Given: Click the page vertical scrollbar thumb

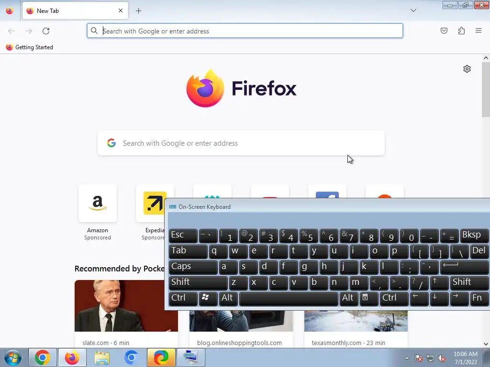Looking at the screenshot, I should click(486, 89).
